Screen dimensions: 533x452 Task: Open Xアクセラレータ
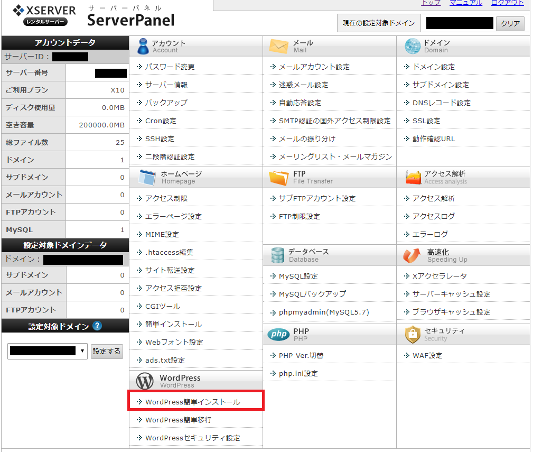(x=440, y=276)
